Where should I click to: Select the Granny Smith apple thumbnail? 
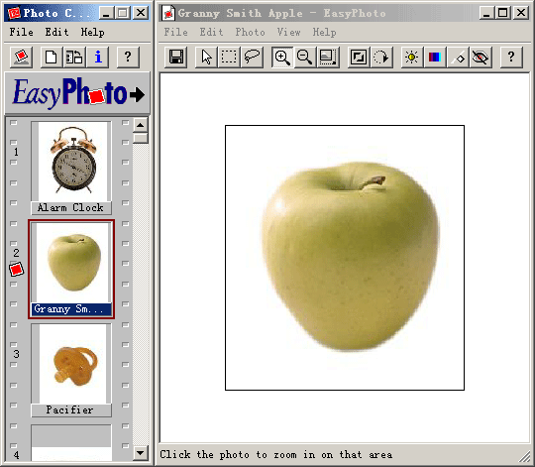[x=72, y=262]
